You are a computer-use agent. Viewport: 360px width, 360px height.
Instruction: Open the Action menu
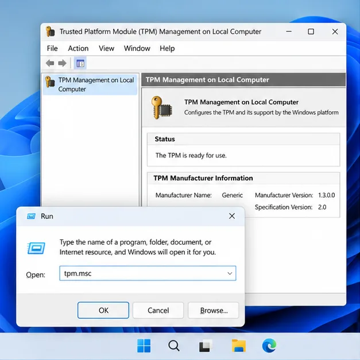(78, 48)
